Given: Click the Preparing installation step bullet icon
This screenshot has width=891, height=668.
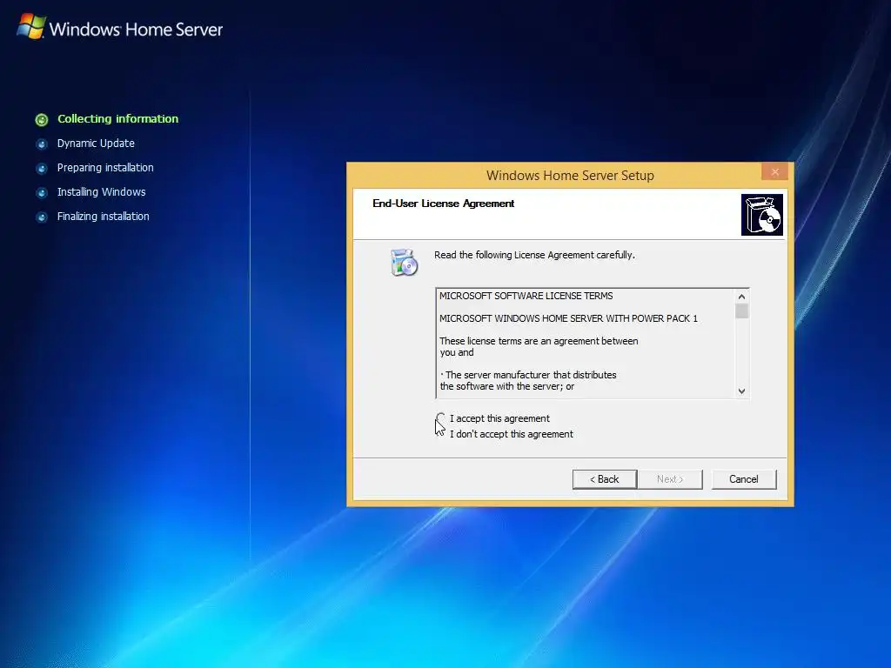Looking at the screenshot, I should [x=42, y=168].
